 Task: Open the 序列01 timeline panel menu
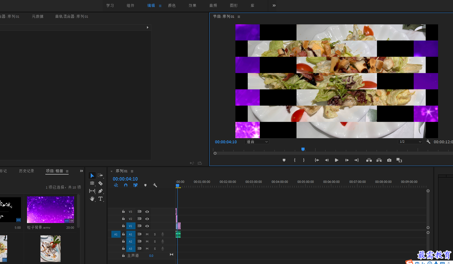click(x=132, y=171)
